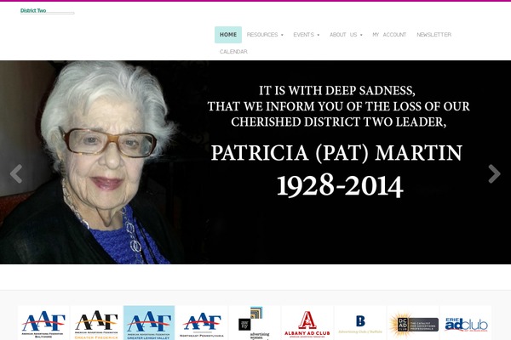Click the Patricia Martin memorial banner

(x=255, y=162)
